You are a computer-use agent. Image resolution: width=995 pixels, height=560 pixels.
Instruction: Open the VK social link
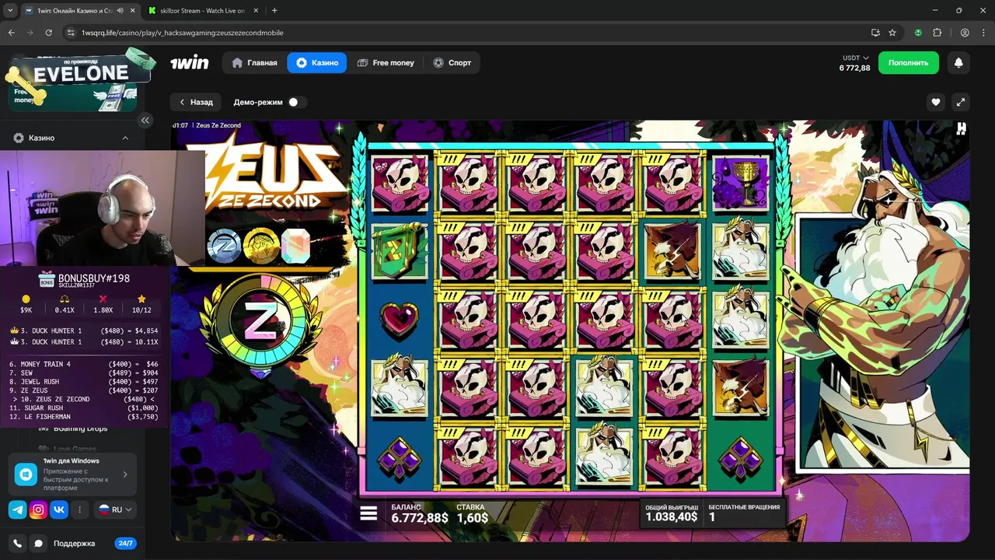[x=59, y=509]
